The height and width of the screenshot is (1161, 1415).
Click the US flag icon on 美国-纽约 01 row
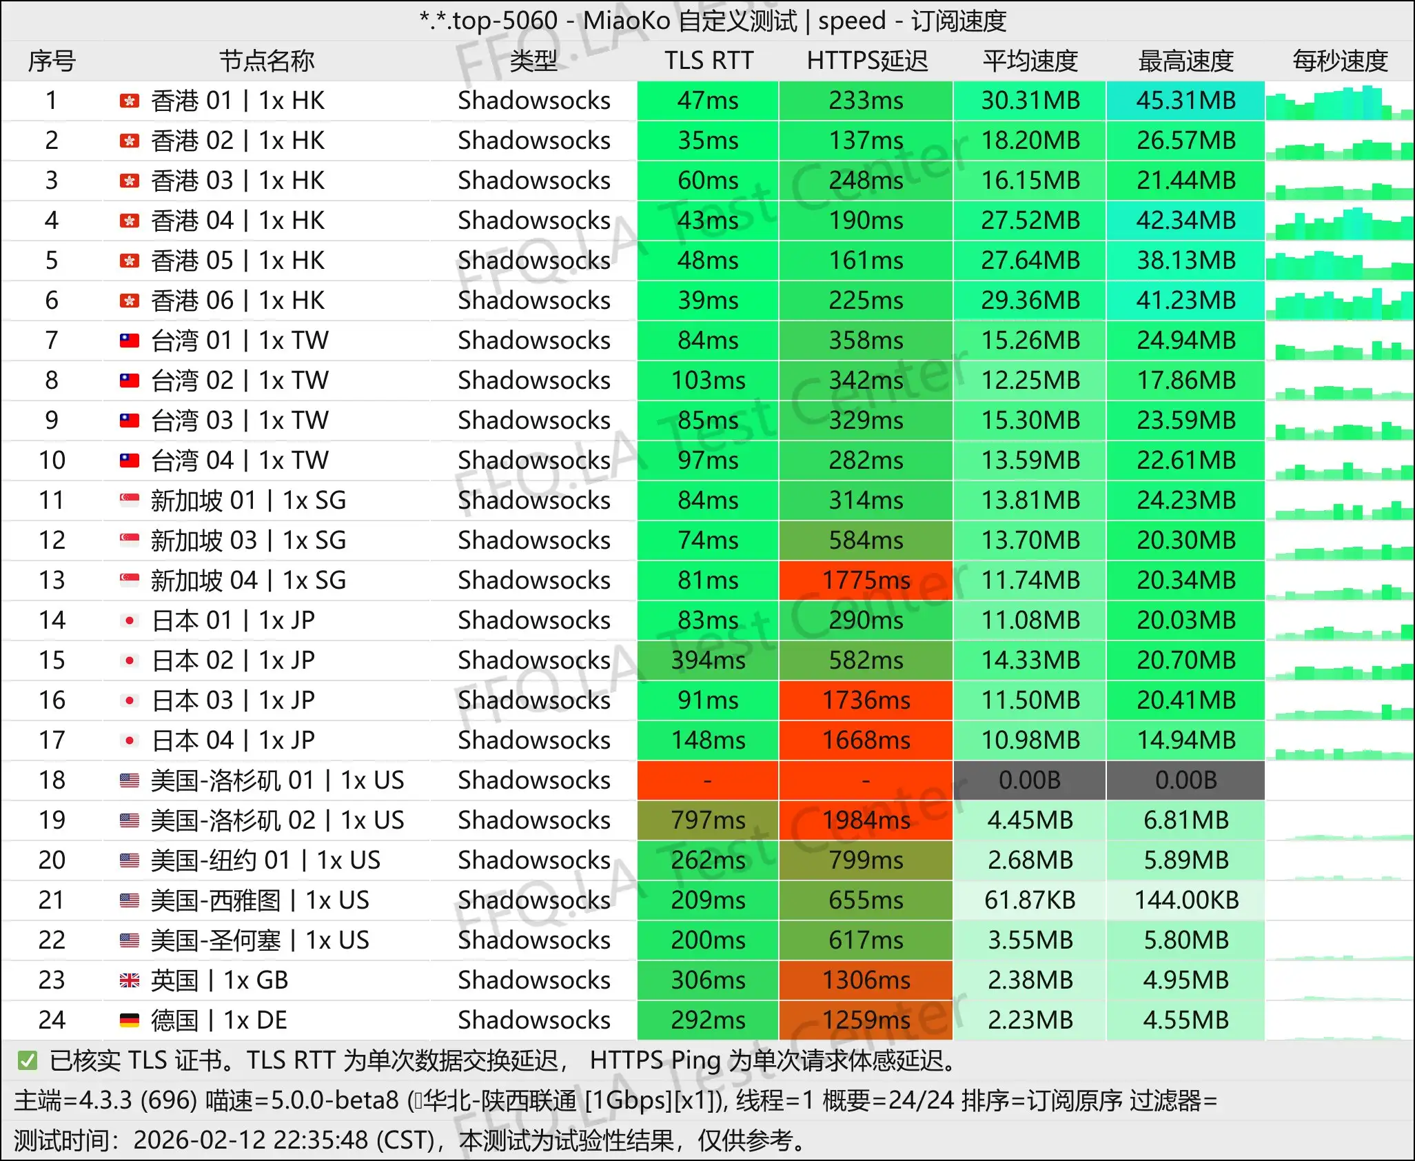[x=128, y=860]
